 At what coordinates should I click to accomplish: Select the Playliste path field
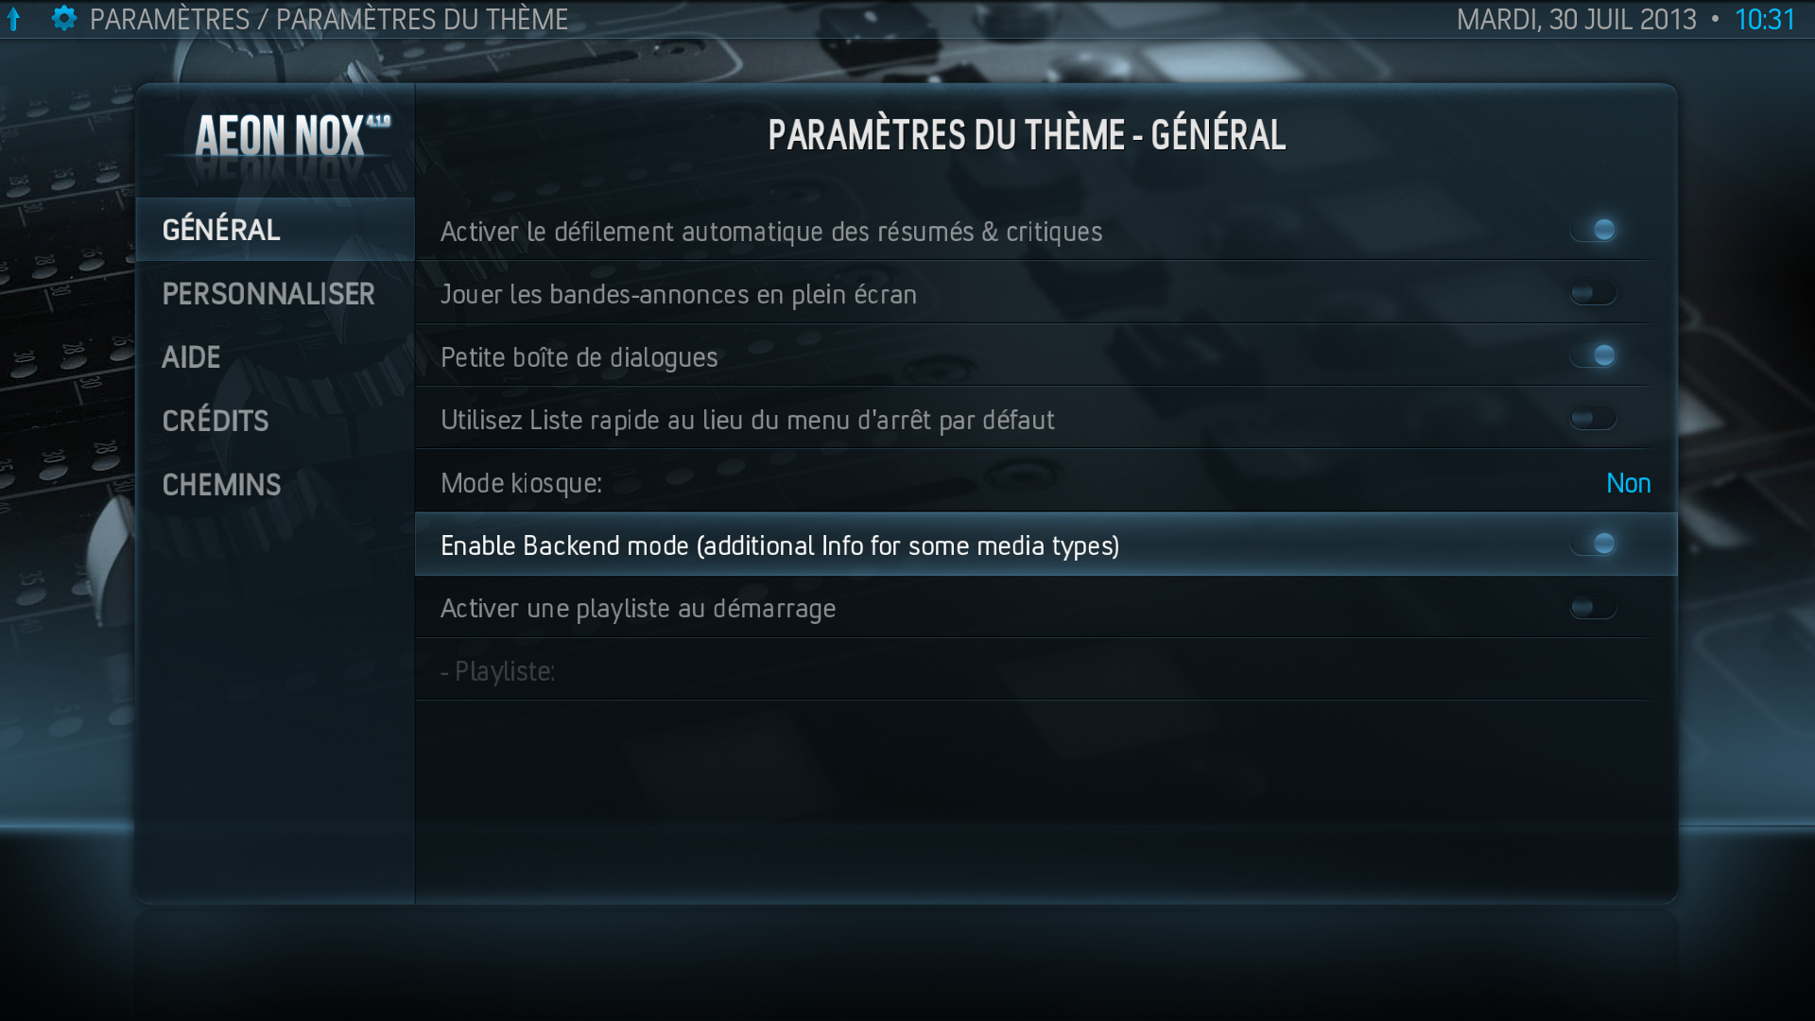point(1032,670)
